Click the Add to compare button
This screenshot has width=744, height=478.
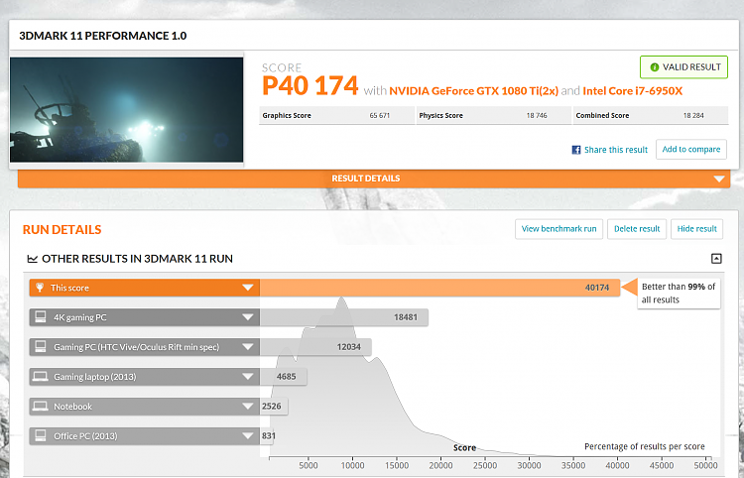pyautogui.click(x=691, y=150)
